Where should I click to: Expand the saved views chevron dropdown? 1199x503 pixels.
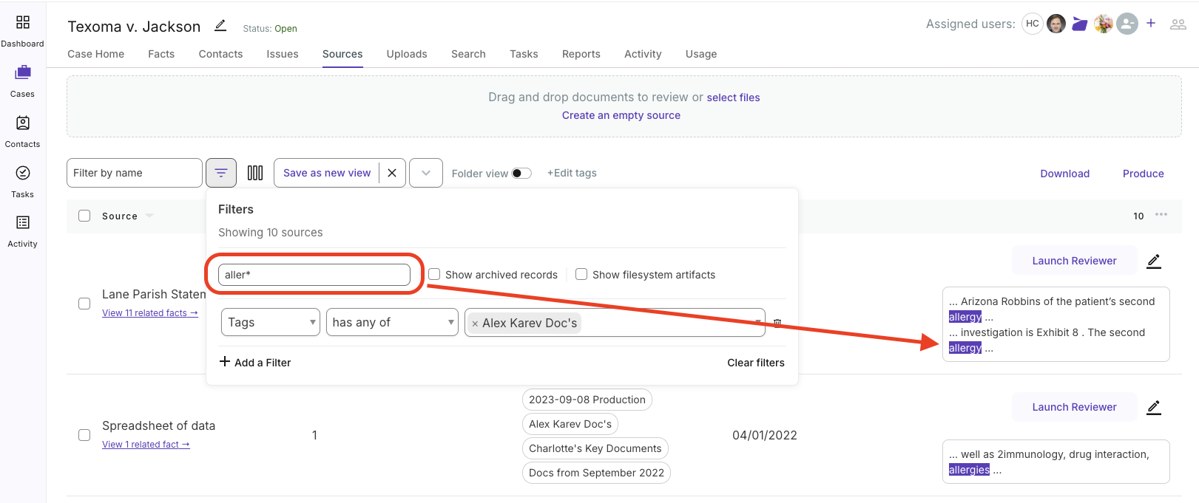[426, 173]
